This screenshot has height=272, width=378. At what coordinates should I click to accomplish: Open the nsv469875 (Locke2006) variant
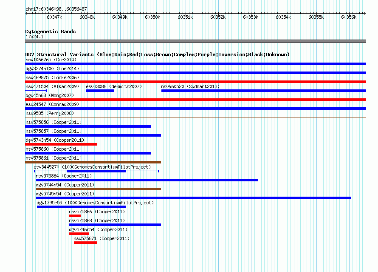pyautogui.click(x=52, y=77)
